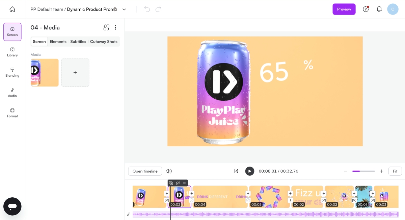Open the selected clip's more options menu
Screen dimensions: 405x220
[184, 183]
